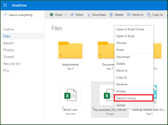Image resolution: width=168 pixels, height=125 pixels.
Task: Open PCs in sidebar
Action: tap(23, 71)
